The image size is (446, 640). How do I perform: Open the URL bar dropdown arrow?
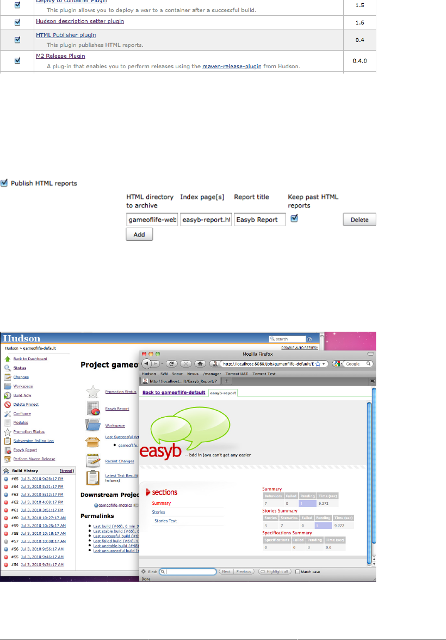324,364
